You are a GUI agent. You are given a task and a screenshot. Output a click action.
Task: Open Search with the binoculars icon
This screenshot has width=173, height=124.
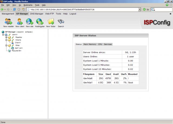(x=61, y=22)
